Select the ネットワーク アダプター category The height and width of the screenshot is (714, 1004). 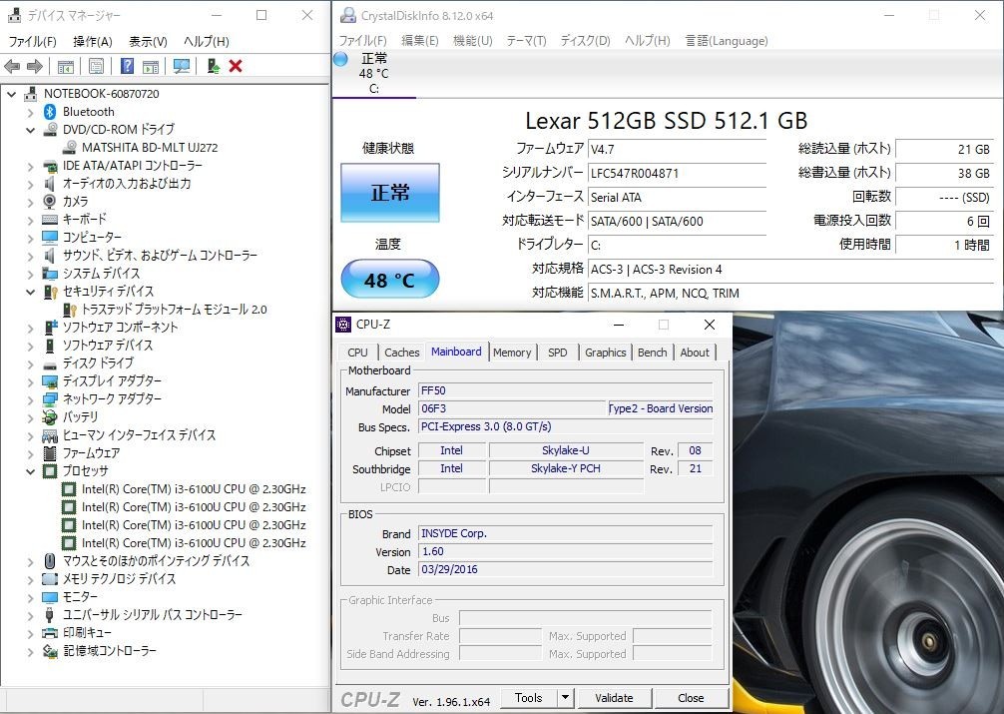(112, 398)
